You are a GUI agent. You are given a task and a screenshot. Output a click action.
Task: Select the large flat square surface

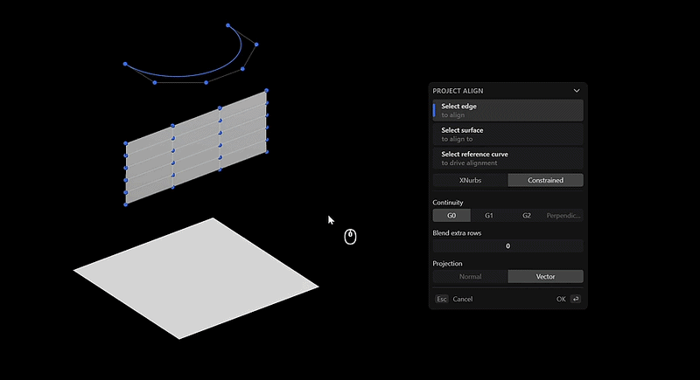tap(195, 279)
